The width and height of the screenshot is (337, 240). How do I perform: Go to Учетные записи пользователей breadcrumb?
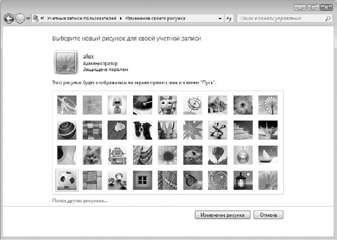click(x=82, y=19)
